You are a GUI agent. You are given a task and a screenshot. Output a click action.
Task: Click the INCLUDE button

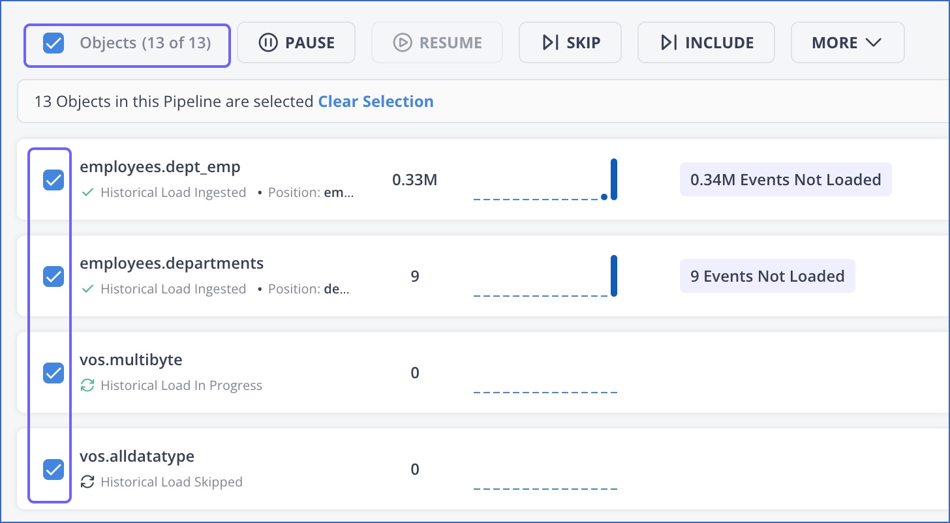click(706, 43)
